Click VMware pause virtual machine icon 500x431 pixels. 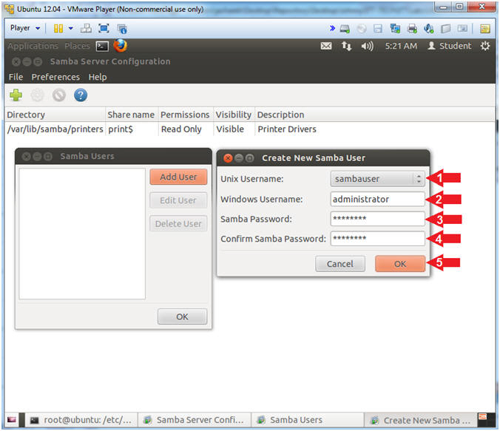[58, 28]
